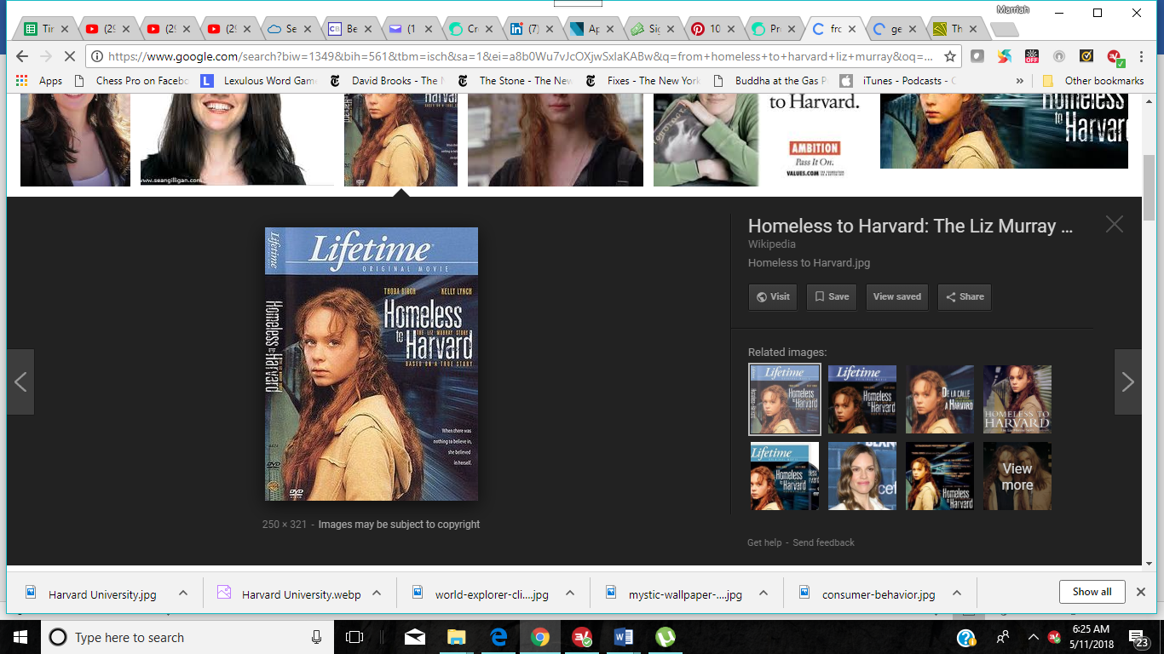Show hidden system tray icons
This screenshot has height=654, width=1164.
click(1034, 637)
